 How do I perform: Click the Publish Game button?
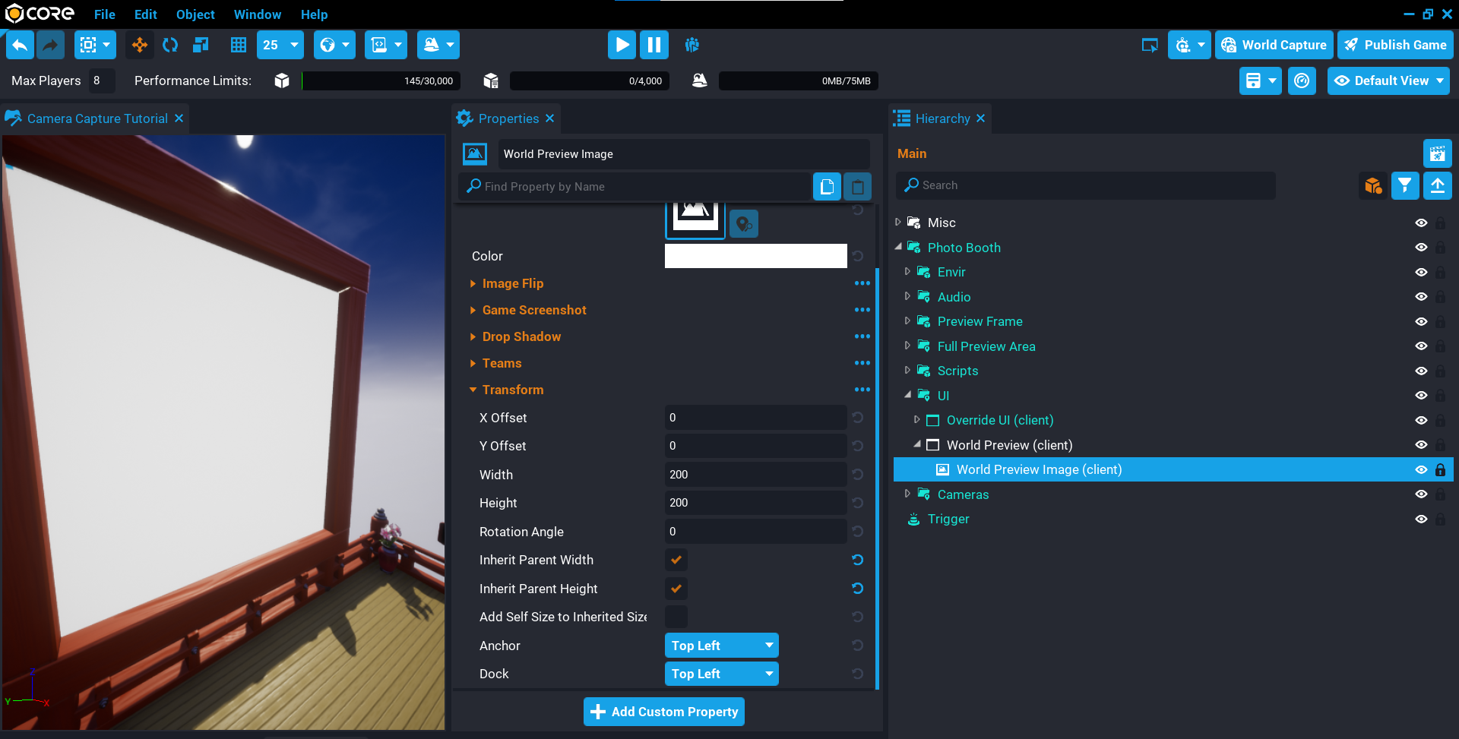[1395, 45]
